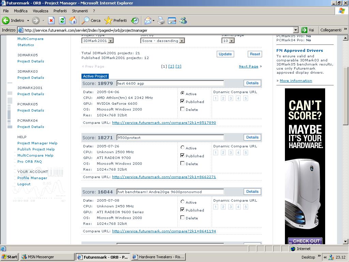This screenshot has width=349, height=262.
Task: Click the Internet zone globe in status bar
Action: click(x=293, y=249)
